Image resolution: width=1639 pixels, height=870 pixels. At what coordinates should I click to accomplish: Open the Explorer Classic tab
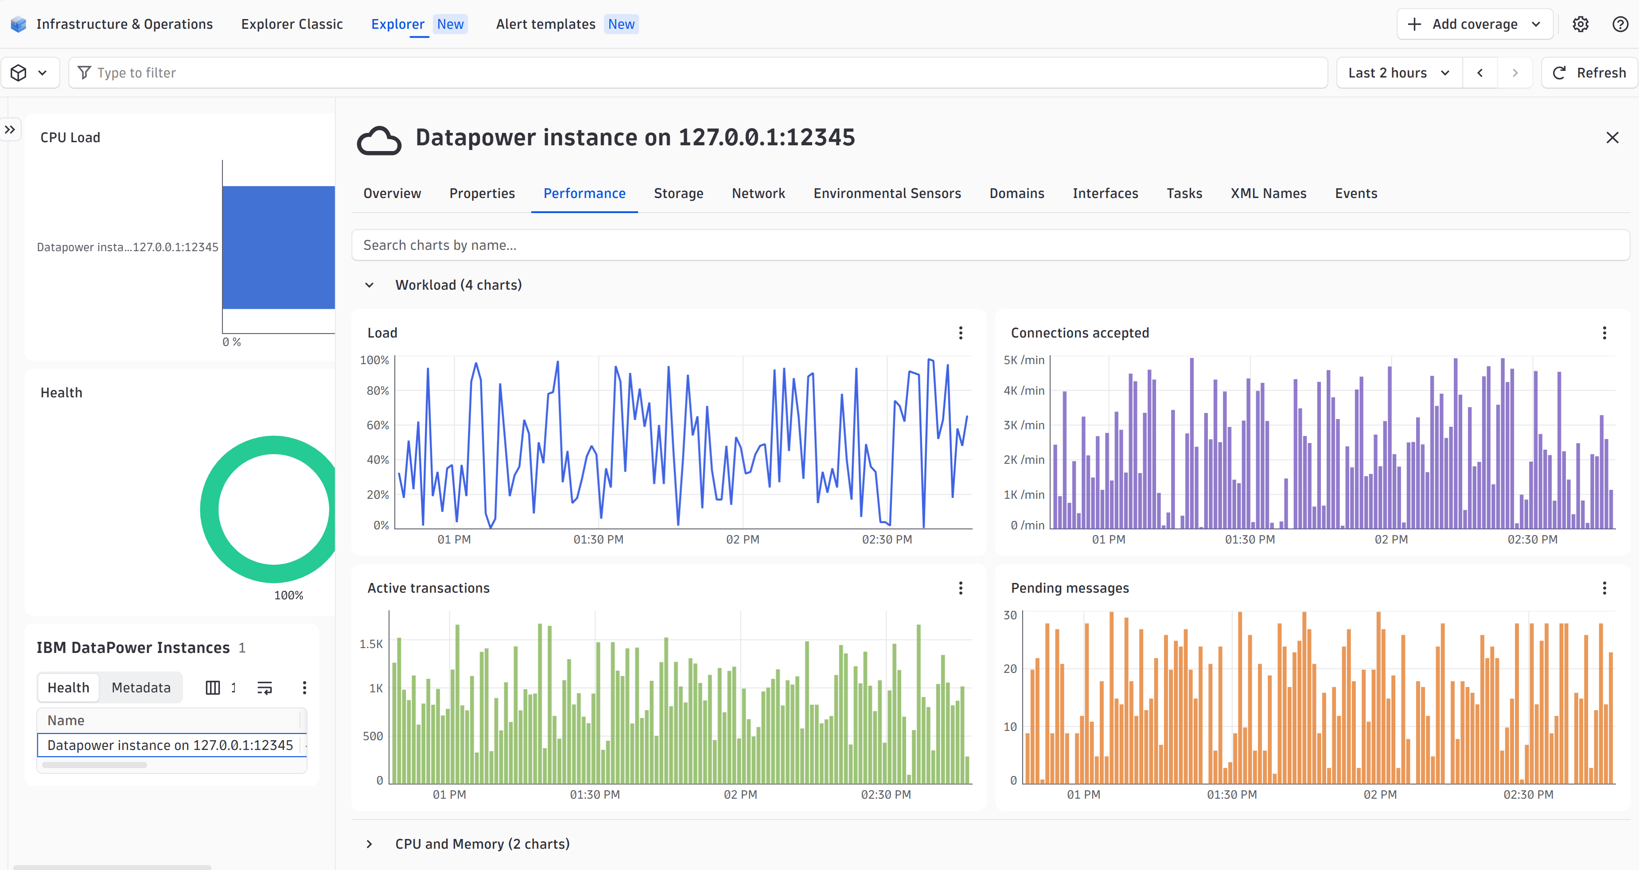click(x=292, y=24)
